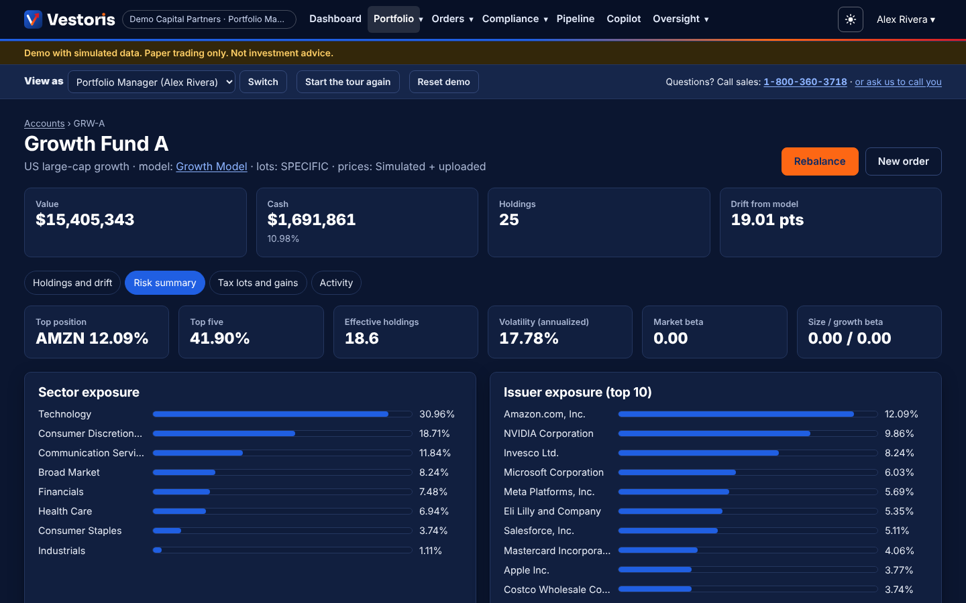This screenshot has width=966, height=603.
Task: Go to the Dashboard page
Action: click(x=335, y=19)
